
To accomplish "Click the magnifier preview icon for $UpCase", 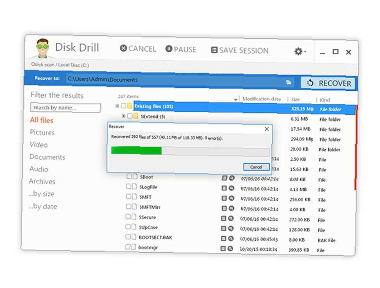I will click(x=231, y=228).
